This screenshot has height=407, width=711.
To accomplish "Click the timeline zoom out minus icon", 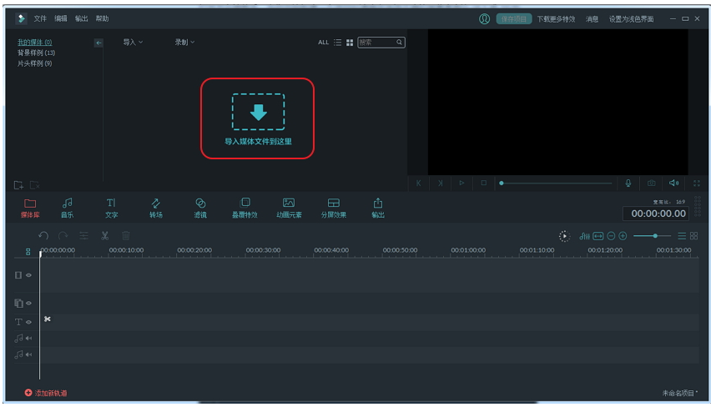I will (x=611, y=236).
